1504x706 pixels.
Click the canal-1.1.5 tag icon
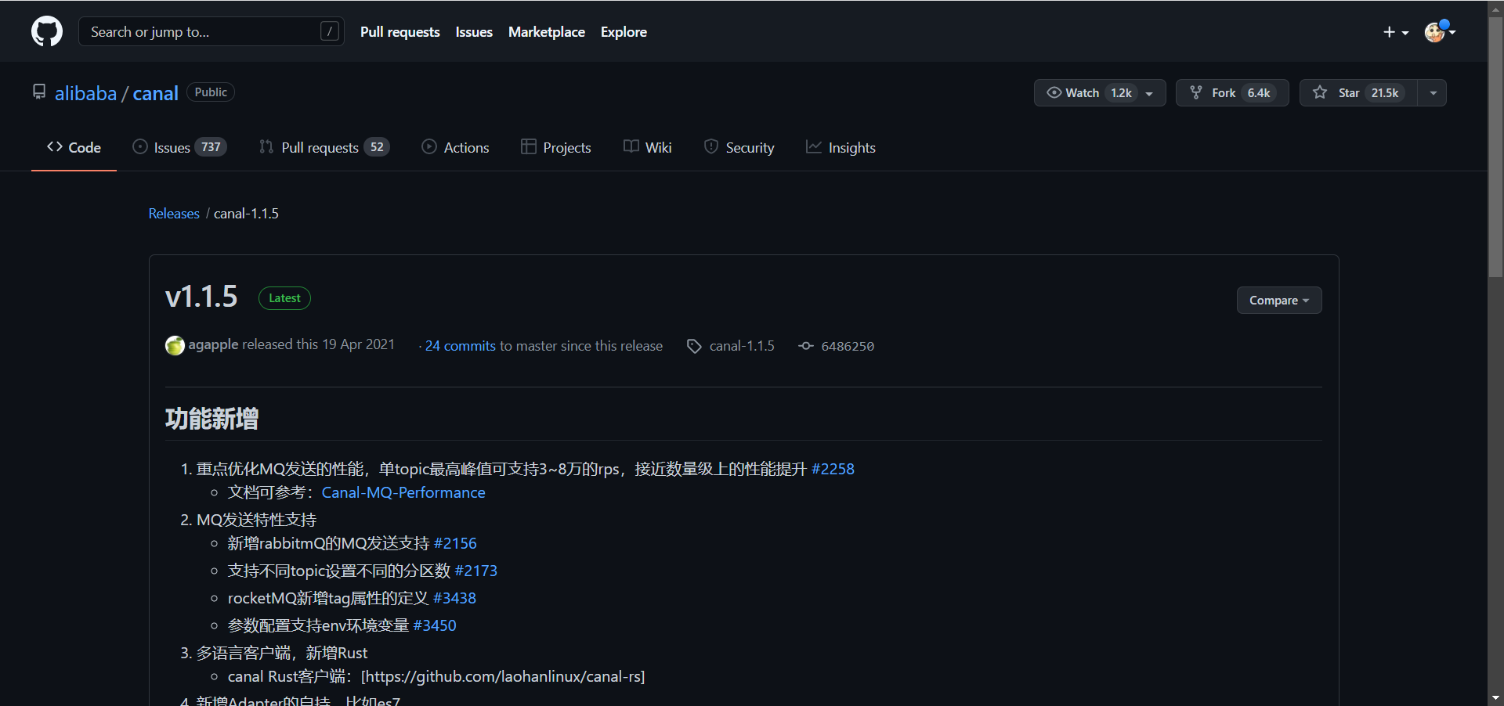[694, 345]
